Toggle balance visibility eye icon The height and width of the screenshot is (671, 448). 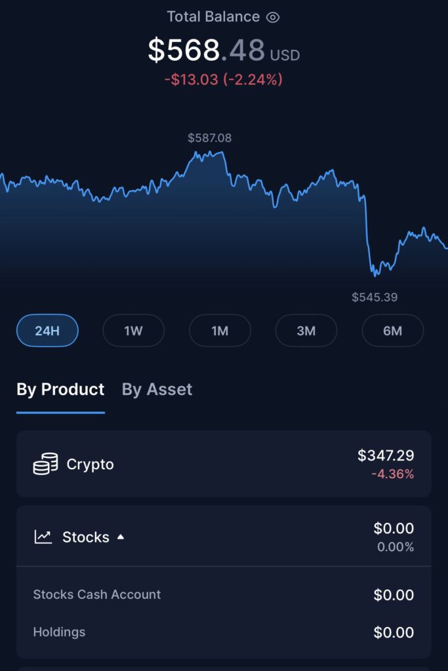click(x=273, y=18)
